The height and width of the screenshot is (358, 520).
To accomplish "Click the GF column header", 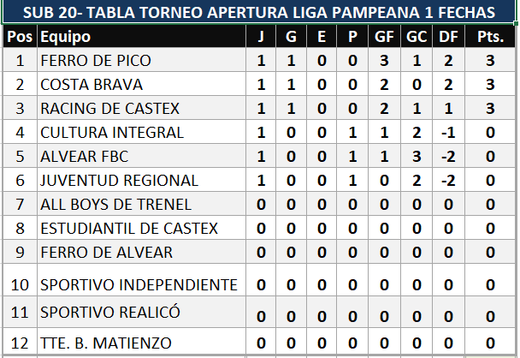I will coord(384,37).
